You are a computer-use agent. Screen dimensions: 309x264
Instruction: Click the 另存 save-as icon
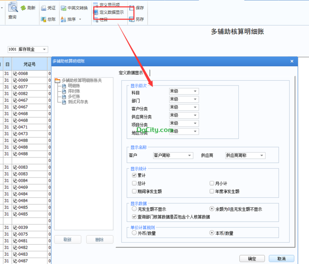pyautogui.click(x=132, y=19)
